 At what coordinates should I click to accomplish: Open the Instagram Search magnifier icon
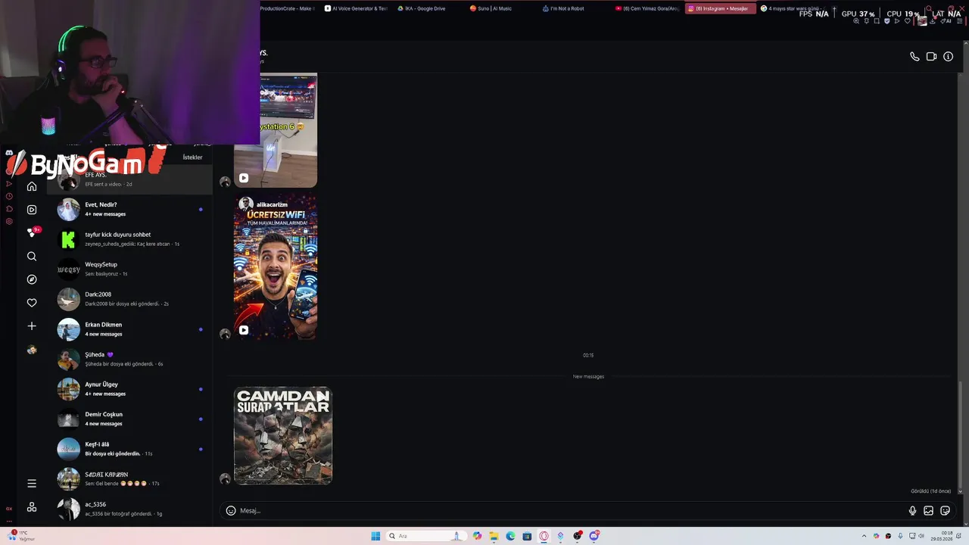pos(32,257)
